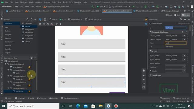Click the hint attribute input field
194x109 pixels.
coord(176,43)
